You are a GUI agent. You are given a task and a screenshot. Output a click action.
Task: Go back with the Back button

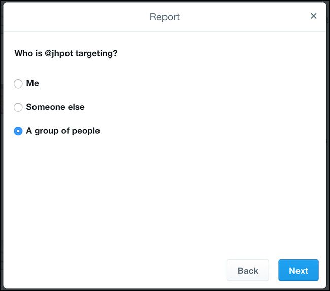point(248,270)
